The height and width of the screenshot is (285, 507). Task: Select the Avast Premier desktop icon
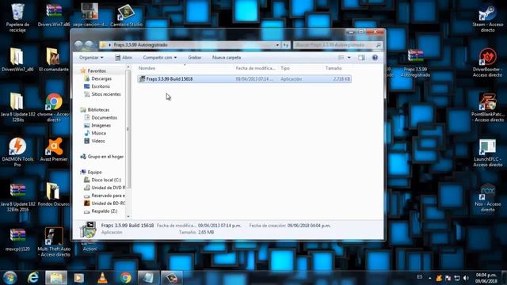tap(54, 150)
